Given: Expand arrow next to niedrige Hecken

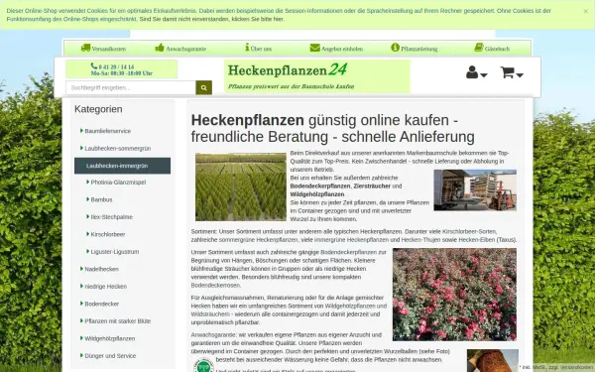Looking at the screenshot, I should (81, 287).
